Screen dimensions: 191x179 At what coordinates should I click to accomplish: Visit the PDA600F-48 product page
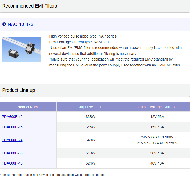pyautogui.click(x=12, y=163)
